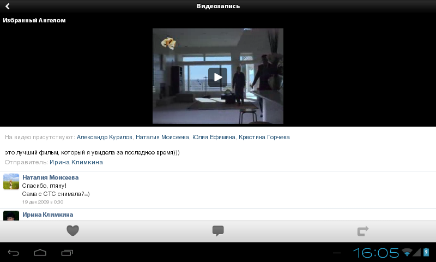Open sender Ирина Климкина's profile
Screen dimensions: 436x262
76,162
